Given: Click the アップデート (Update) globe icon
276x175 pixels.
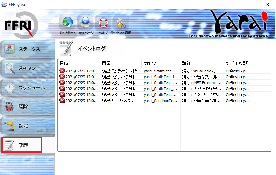Looking at the screenshot, I should [x=67, y=23].
